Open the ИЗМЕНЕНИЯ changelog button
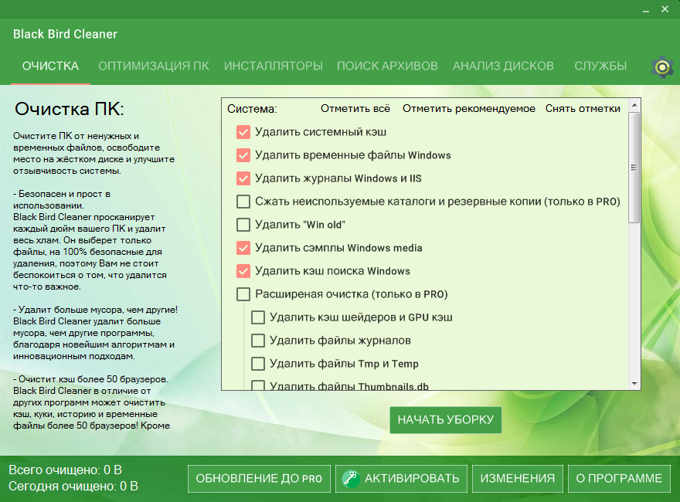Image resolution: width=680 pixels, height=502 pixels. click(518, 479)
